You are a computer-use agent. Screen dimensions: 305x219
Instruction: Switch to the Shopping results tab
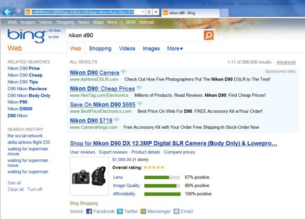coord(100,48)
